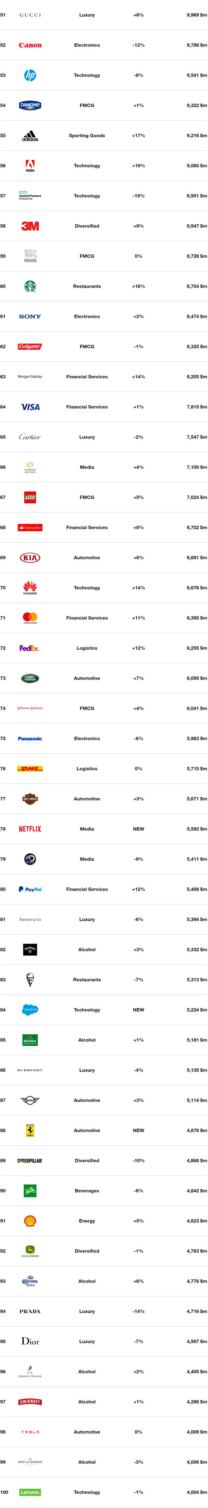Screen dimensions: 208x1508
Task: Select the green Lenovo logo
Action: [30, 1492]
